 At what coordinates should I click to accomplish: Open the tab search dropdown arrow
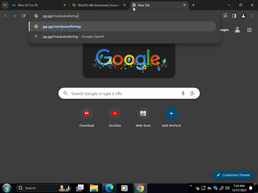coord(5,5)
